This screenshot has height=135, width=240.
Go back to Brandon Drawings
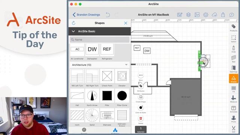pyautogui.click(x=86, y=15)
